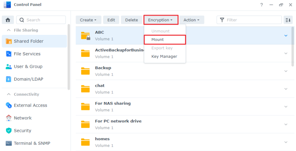Expand the Backup folder row chevron

tap(286, 71)
